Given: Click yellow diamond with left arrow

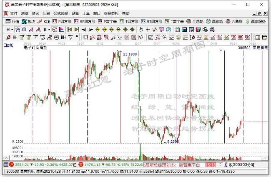Looking at the screenshot, I should coord(98,30).
